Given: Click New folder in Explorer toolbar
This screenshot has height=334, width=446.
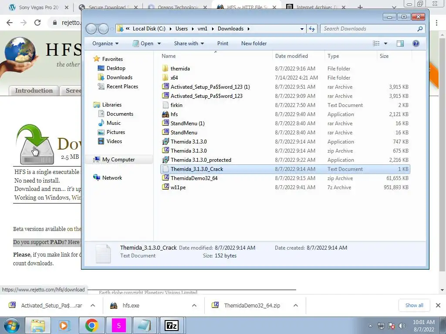Looking at the screenshot, I should 254,43.
